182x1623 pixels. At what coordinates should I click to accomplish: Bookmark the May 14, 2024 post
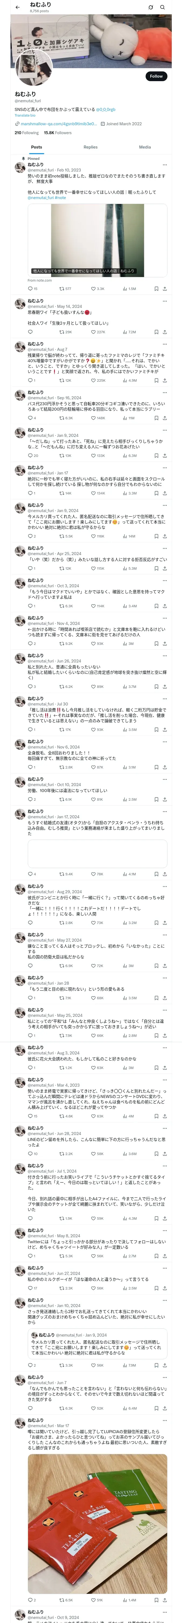[156, 332]
